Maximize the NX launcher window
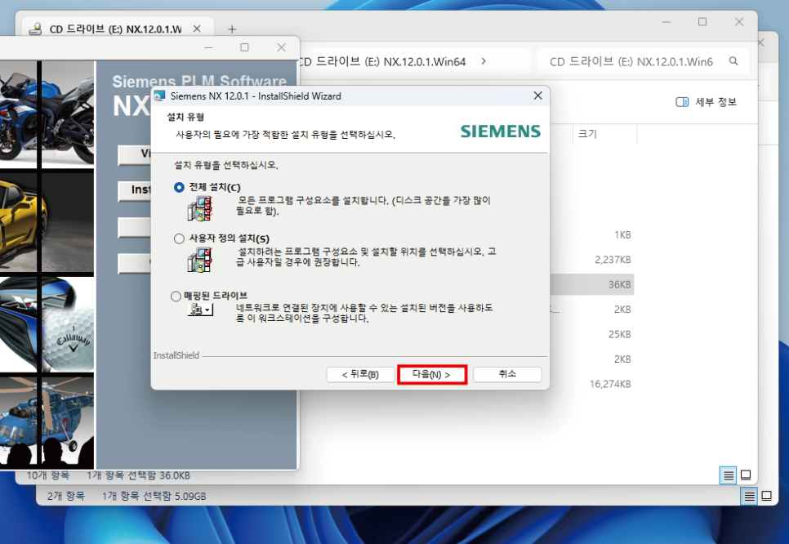 click(244, 47)
